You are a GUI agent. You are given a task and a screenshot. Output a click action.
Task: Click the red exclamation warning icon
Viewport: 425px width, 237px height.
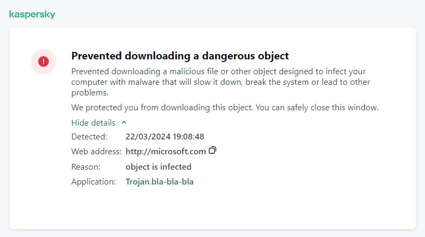coord(44,61)
